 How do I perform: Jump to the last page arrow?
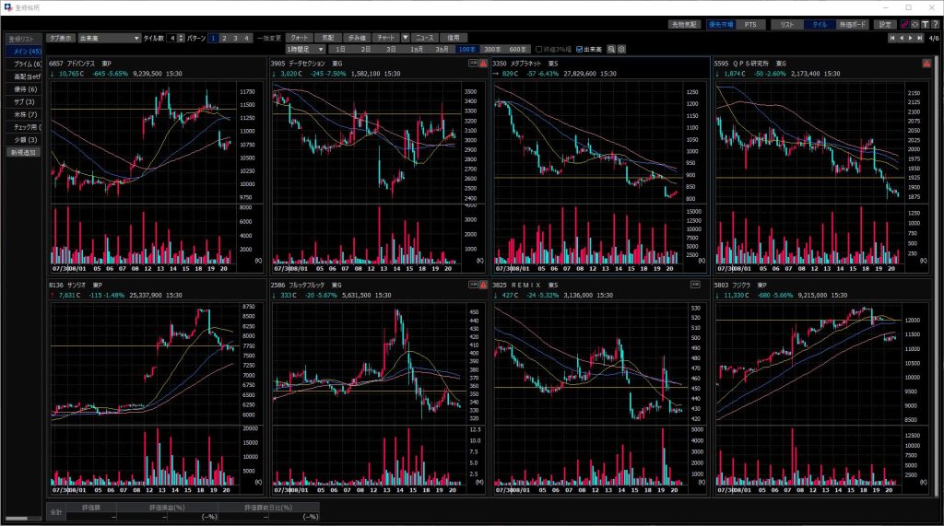tap(919, 38)
